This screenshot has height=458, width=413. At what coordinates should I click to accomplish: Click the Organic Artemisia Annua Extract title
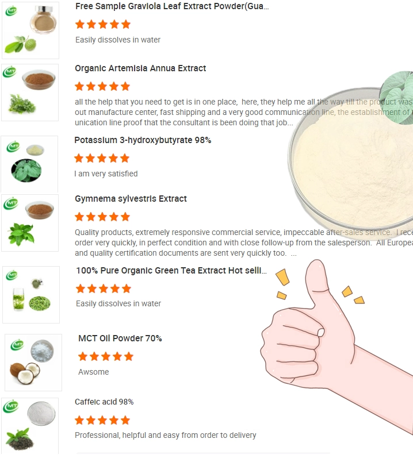(x=140, y=68)
